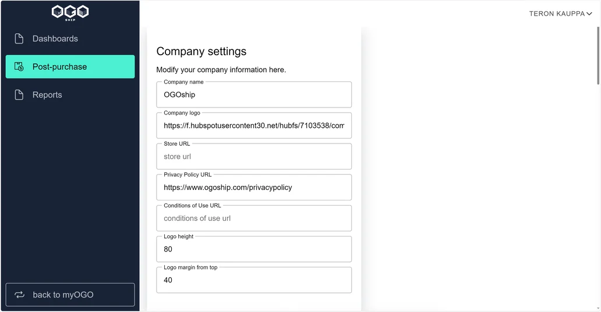Click the Logo height field
601x312 pixels.
click(254, 249)
